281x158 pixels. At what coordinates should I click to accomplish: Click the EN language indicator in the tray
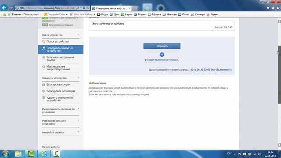[x=229, y=154]
